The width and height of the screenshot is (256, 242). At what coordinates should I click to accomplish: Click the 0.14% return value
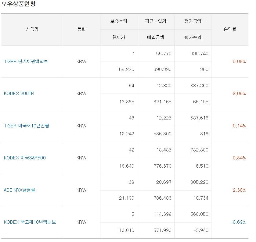(x=239, y=126)
